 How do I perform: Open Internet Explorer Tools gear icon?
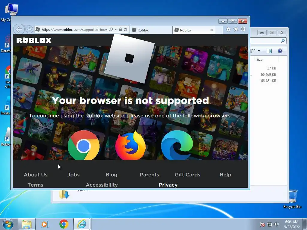pyautogui.click(x=243, y=29)
